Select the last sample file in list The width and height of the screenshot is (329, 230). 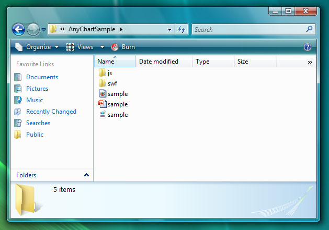coord(117,115)
